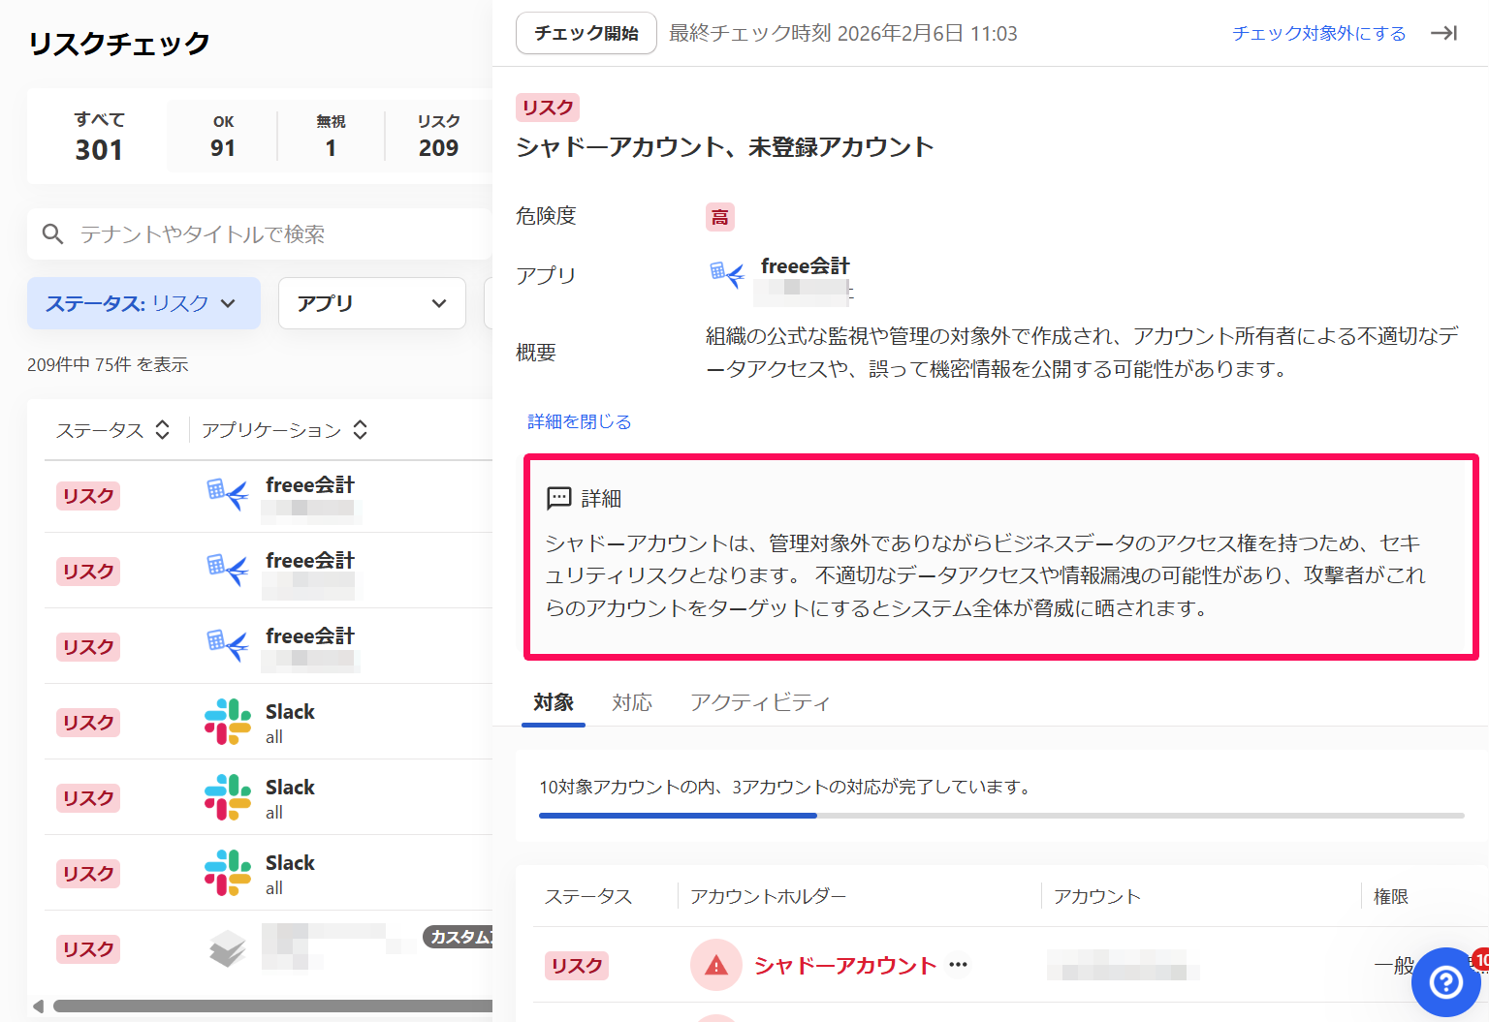Switch to the アクティビティ tab

tap(760, 702)
